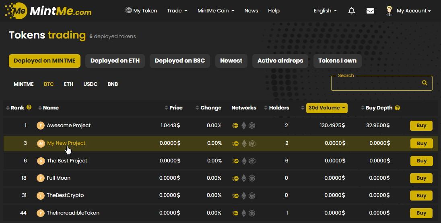
Task: Click the search magnifier icon
Action: (424, 83)
